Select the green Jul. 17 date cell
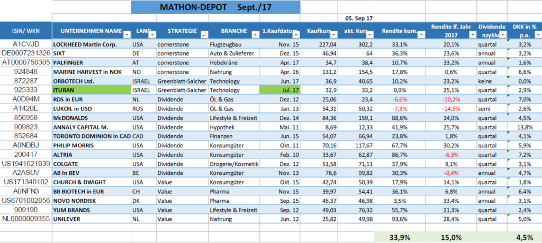Image resolution: width=542 pixels, height=243 pixels. (x=280, y=90)
